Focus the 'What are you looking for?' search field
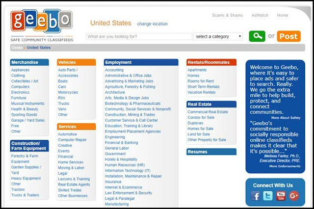The image size is (314, 209). coord(139,37)
